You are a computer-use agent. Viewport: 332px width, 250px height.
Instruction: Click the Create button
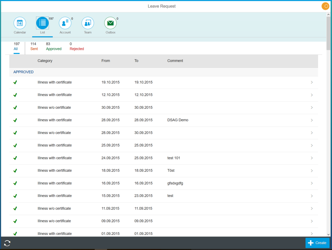coord(317,243)
